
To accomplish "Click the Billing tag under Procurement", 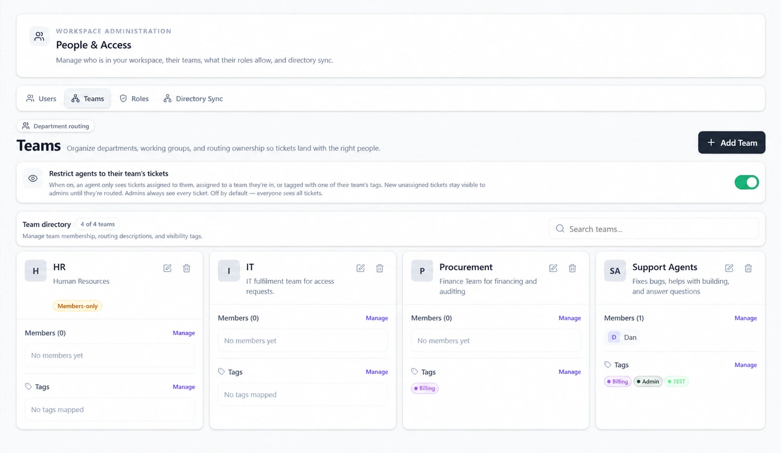I will coord(425,388).
